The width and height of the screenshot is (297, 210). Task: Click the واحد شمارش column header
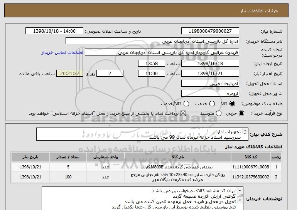pos(106,157)
